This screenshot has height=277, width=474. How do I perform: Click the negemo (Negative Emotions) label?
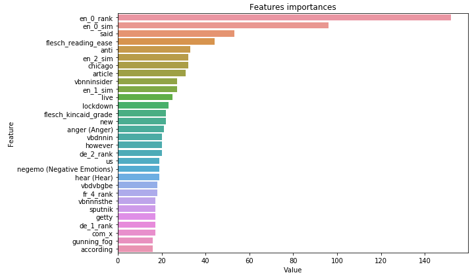coord(65,169)
